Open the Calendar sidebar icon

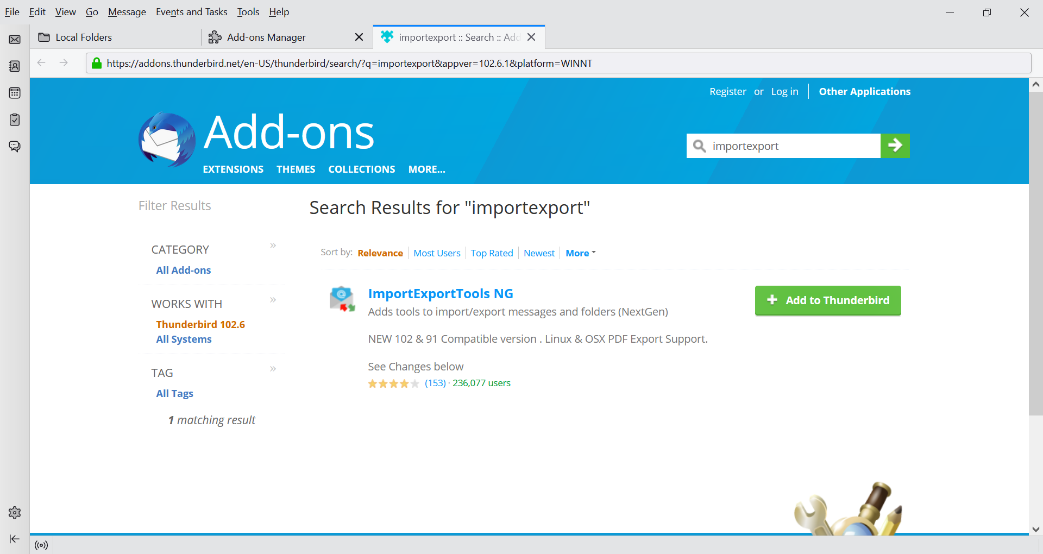[x=15, y=93]
